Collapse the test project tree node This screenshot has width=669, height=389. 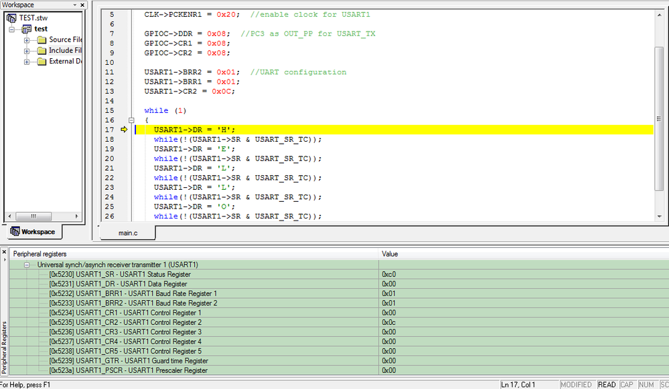tap(12, 29)
